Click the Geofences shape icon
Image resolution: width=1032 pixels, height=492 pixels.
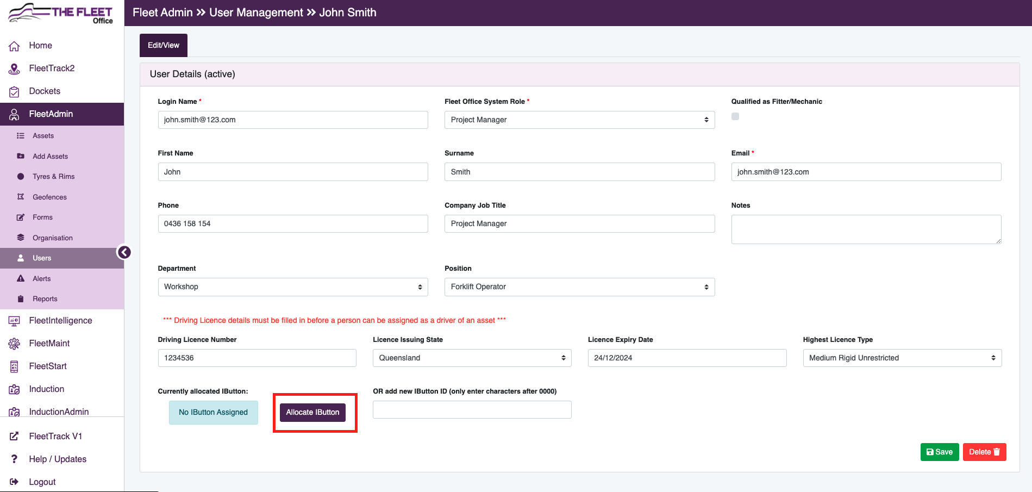(x=21, y=197)
